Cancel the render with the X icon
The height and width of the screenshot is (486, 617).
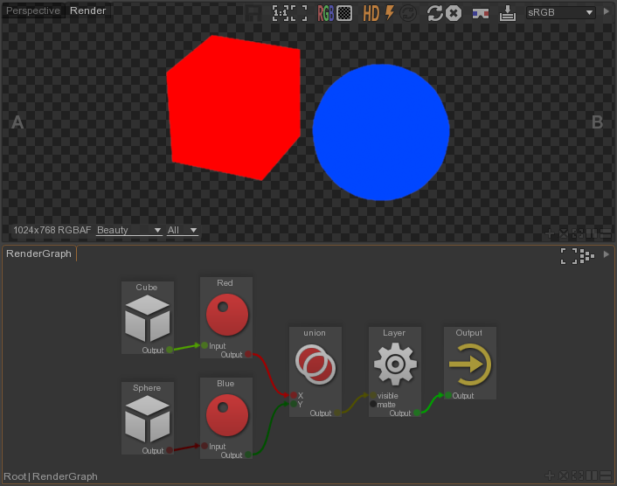point(454,13)
